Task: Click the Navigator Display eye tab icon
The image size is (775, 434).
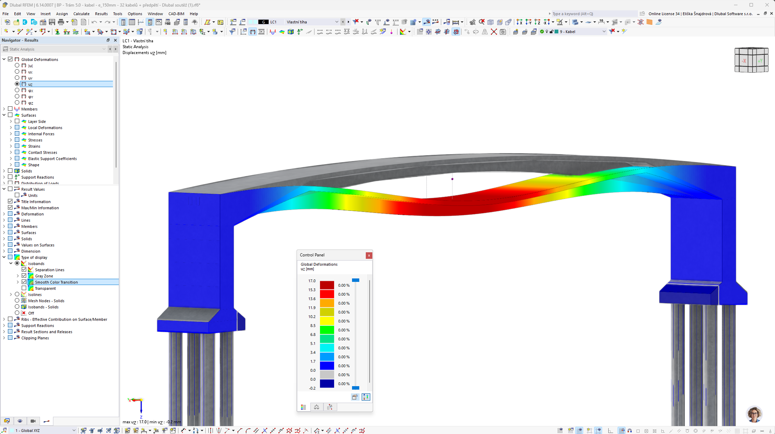Action: tap(20, 421)
